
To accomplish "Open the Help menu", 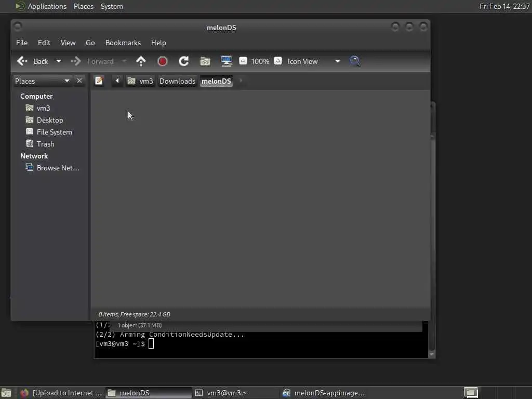I will 158,43.
